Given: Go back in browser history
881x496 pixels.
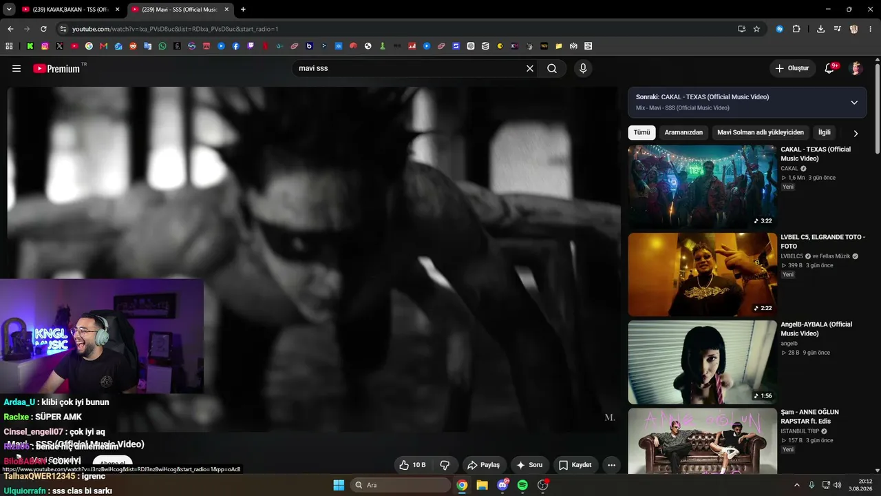Looking at the screenshot, I should (x=10, y=29).
